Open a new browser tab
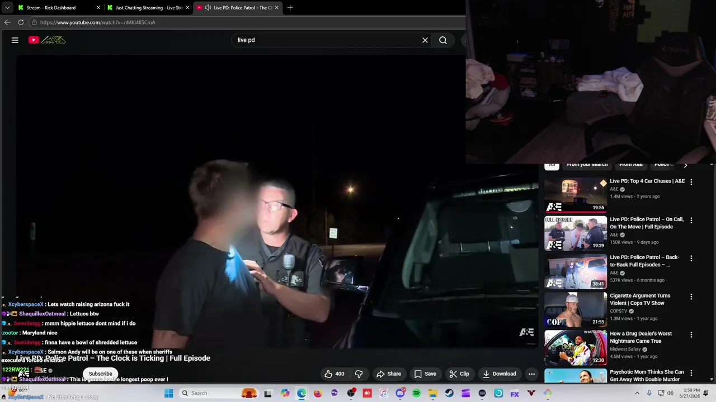716x402 pixels. click(290, 8)
